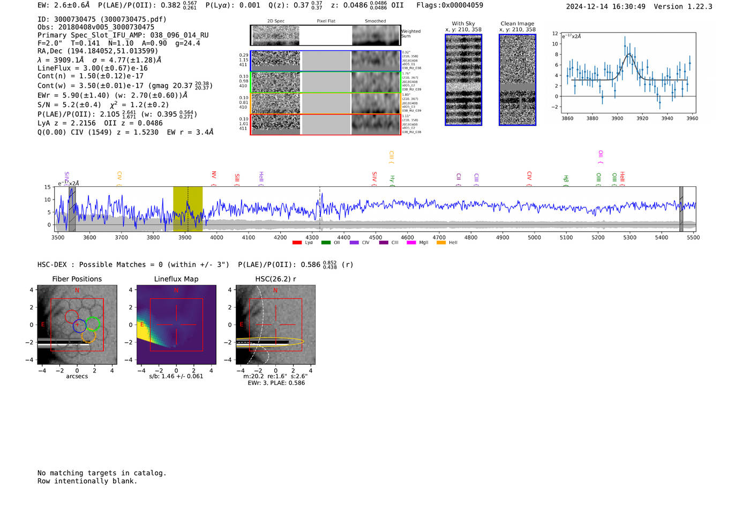The height and width of the screenshot is (510, 750).
Task: Click the Primary Spec_Slot_IFU_AMP line
Action: click(x=123, y=35)
